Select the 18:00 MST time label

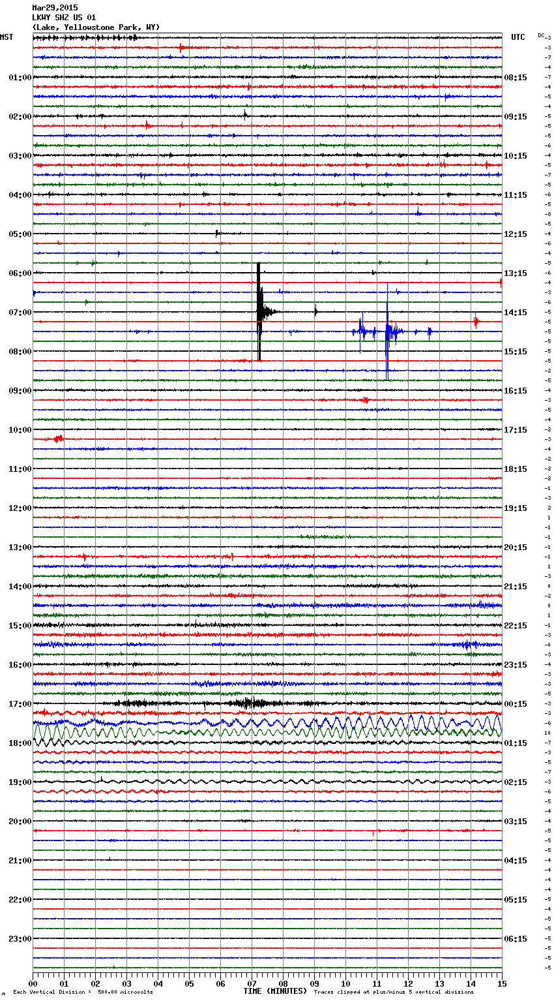point(20,743)
